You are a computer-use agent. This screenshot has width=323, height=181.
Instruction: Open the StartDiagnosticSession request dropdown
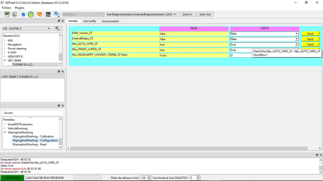tap(142, 14)
